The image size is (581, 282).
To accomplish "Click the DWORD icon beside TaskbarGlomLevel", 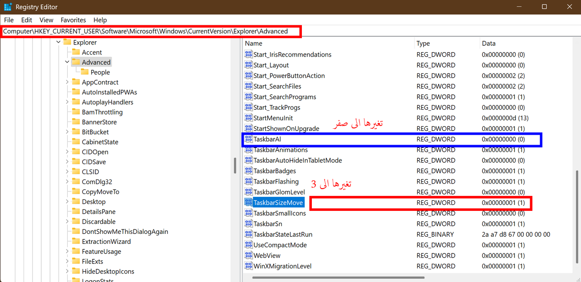I will pyautogui.click(x=248, y=192).
